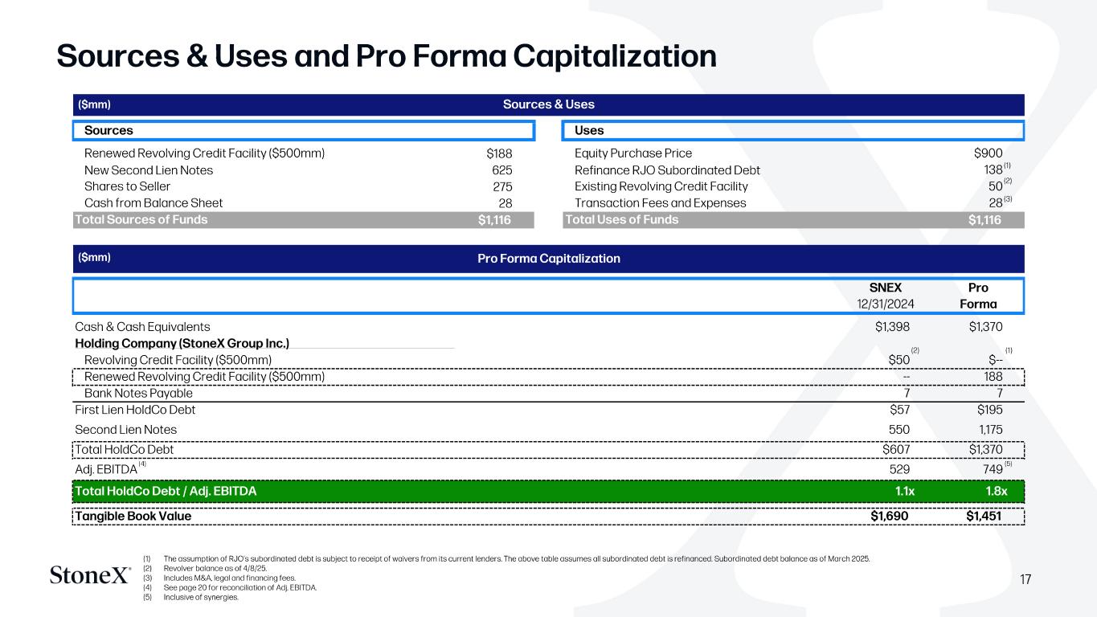Screen dimensions: 1097x617
Task: Select the Total HoldCo Debt dashed row
Action: point(548,450)
